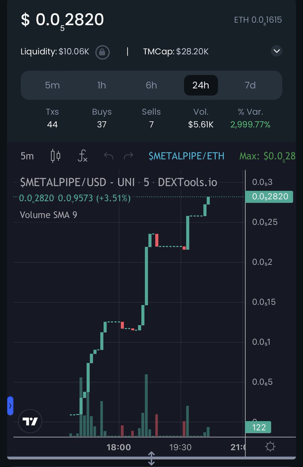
Task: Click the 19:30 time axis label
Action: tap(180, 447)
